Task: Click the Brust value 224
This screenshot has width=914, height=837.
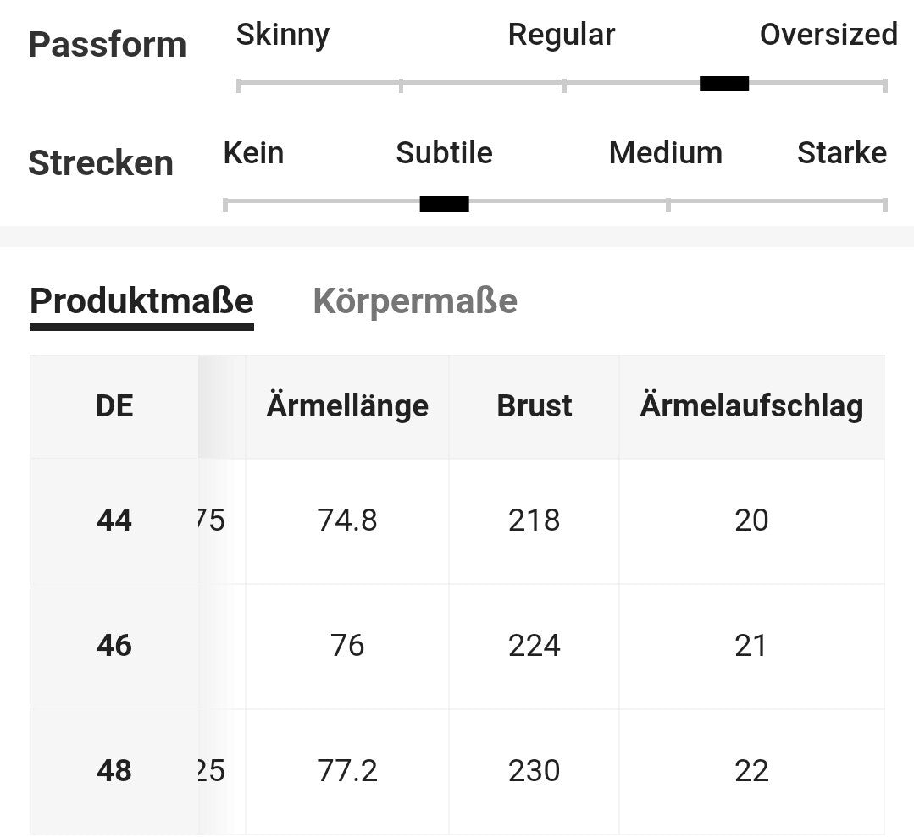Action: click(x=534, y=646)
